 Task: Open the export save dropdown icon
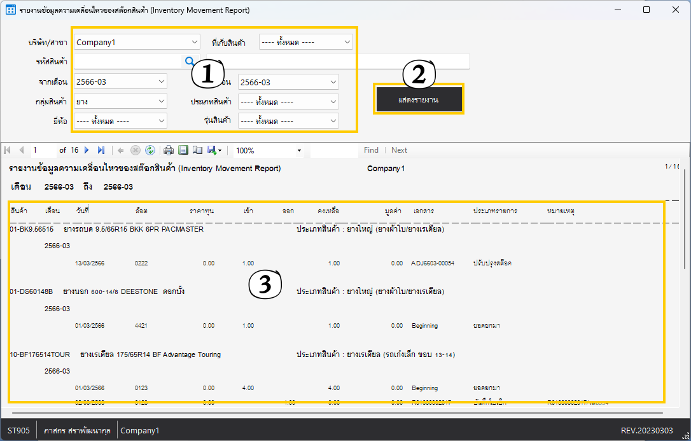(214, 150)
